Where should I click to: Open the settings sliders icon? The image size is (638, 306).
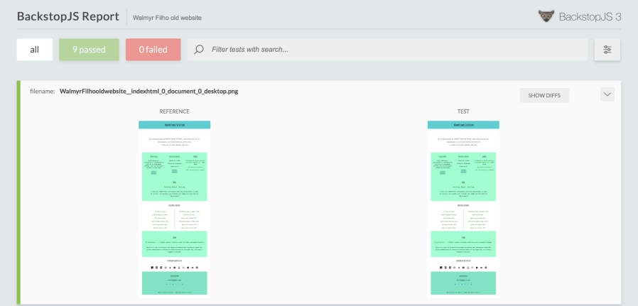click(607, 50)
